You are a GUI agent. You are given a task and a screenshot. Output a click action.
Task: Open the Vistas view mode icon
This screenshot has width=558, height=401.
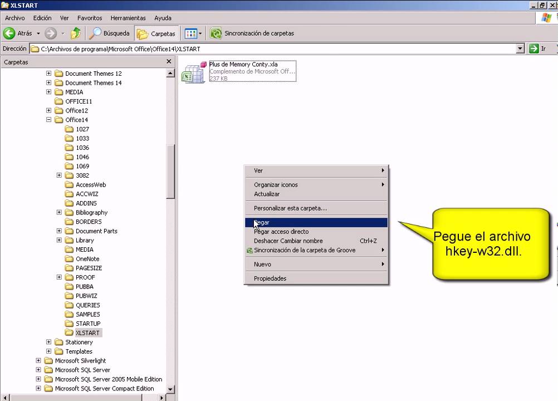(191, 33)
